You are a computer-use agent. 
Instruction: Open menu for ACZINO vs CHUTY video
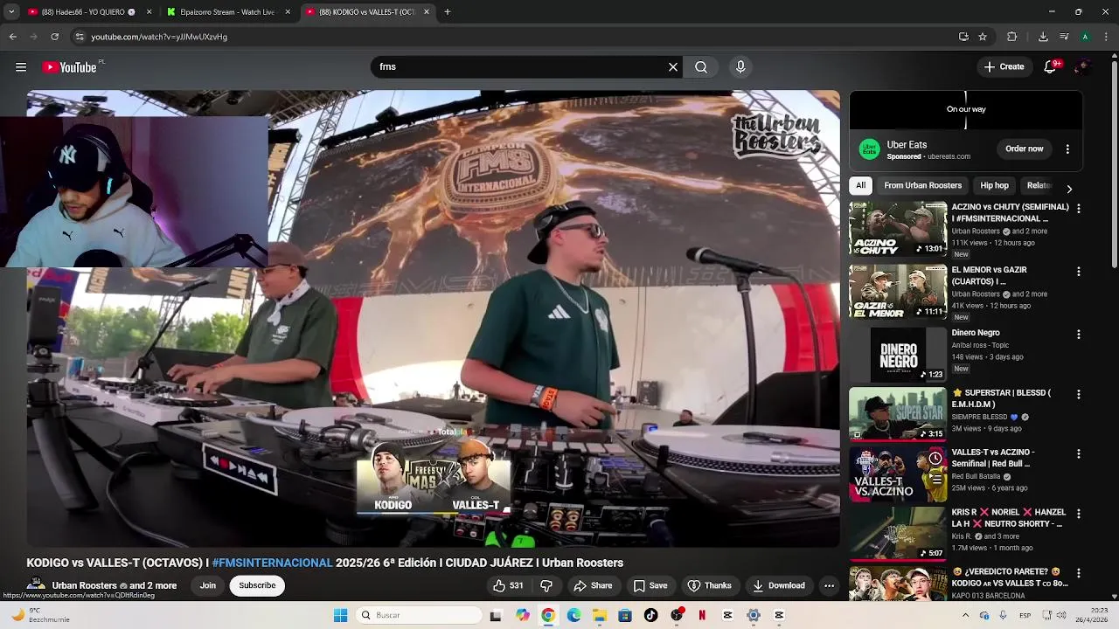(x=1078, y=209)
